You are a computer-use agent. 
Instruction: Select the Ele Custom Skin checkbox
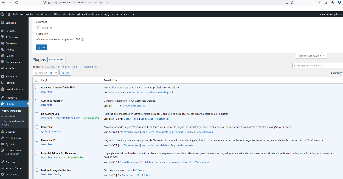coord(37,114)
